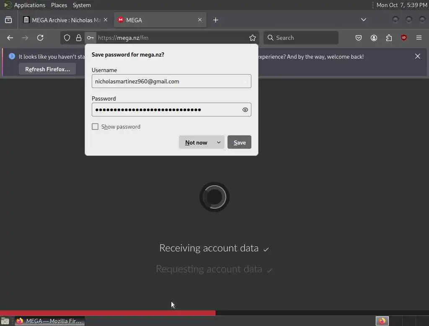This screenshot has width=429, height=326.
Task: Click the Receiving account data text
Action: click(209, 248)
